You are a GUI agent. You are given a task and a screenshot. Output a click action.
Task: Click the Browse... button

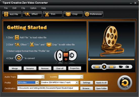point(87,88)
